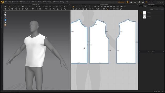Toggle the top garment display icon in 3D view
The height and width of the screenshot is (93, 165).
pos(5,12)
